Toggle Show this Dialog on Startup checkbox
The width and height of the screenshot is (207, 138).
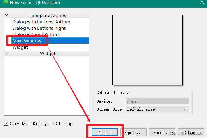click(6, 123)
